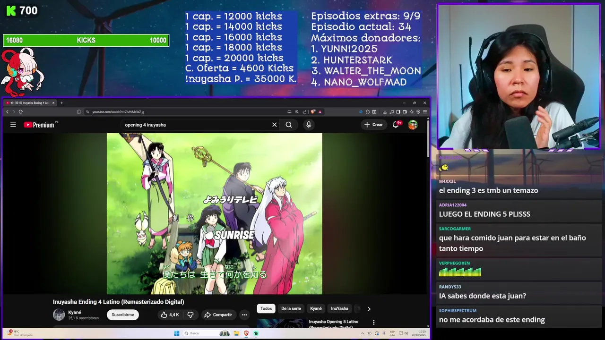
Task: Click the video title Inuyasha Ending 4 Latino
Action: (119, 302)
